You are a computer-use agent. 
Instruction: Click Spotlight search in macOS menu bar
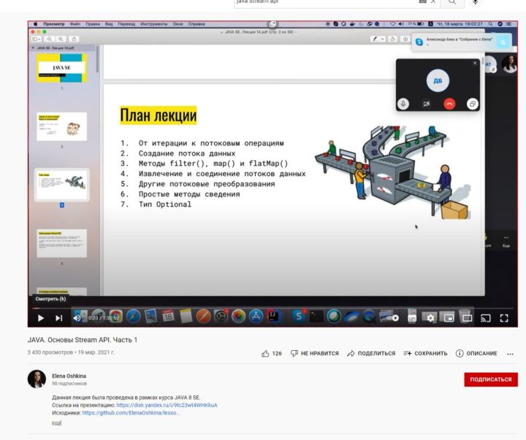click(x=490, y=24)
